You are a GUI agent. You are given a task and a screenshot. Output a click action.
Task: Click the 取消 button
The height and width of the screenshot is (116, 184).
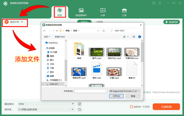click(x=133, y=96)
